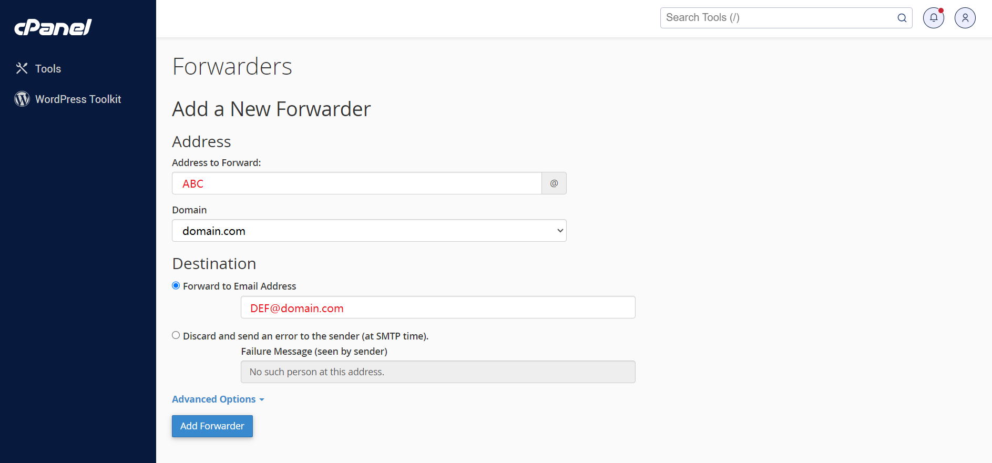Click the search magnifier icon
This screenshot has width=992, height=463.
902,18
